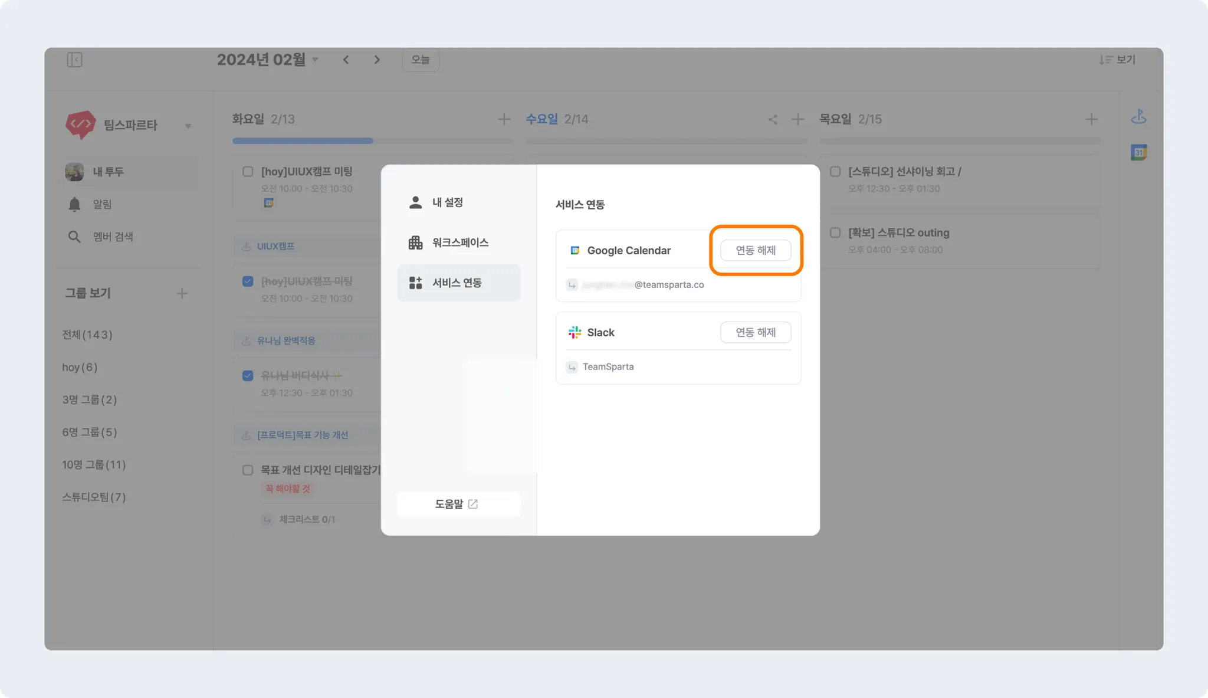This screenshot has height=698, width=1208.
Task: Collapse the left sidebar panel icon
Action: point(74,60)
